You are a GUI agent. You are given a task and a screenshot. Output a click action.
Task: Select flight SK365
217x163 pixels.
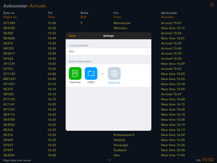click(x=8, y=130)
